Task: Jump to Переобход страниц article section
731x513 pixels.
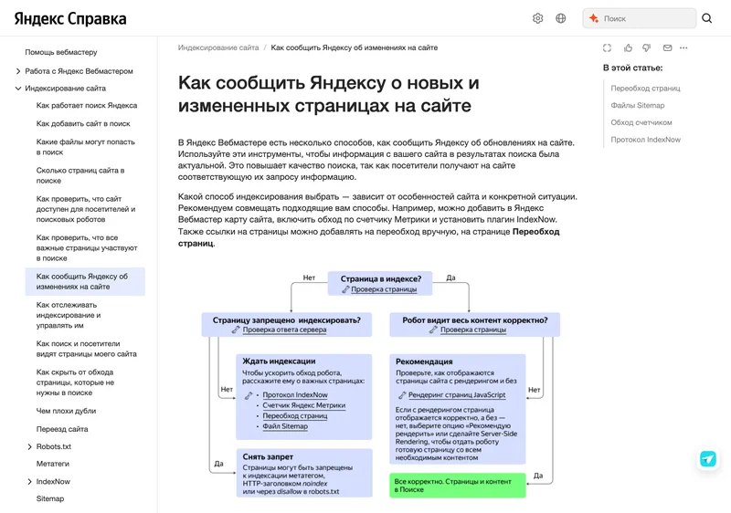Action: pyautogui.click(x=645, y=88)
